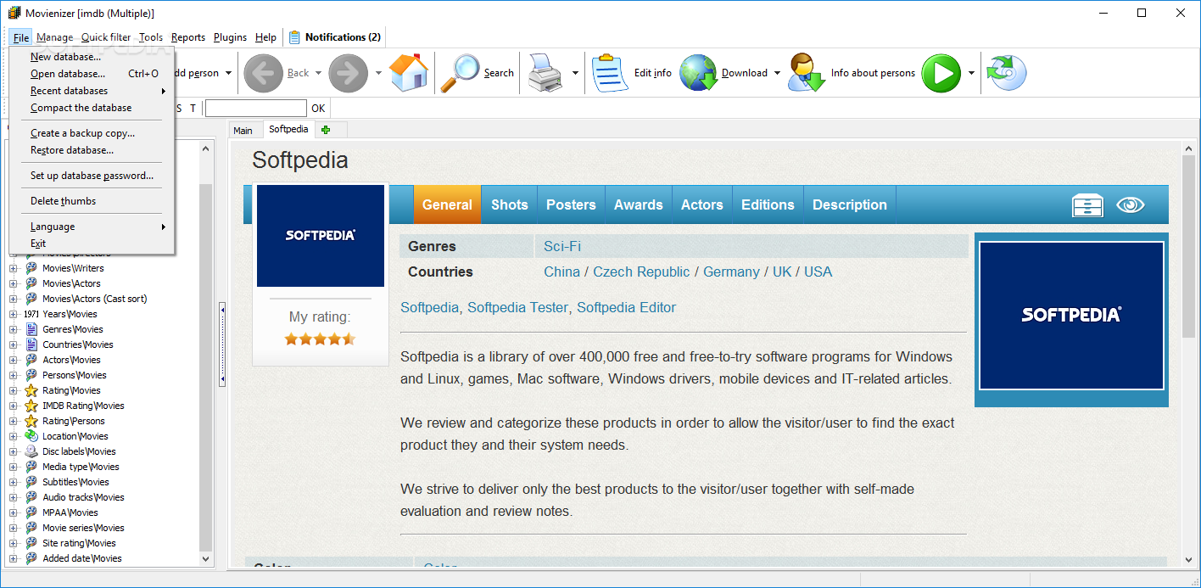Open the Softpedia Editor person link
Viewport: 1201px width, 588px height.
(626, 307)
